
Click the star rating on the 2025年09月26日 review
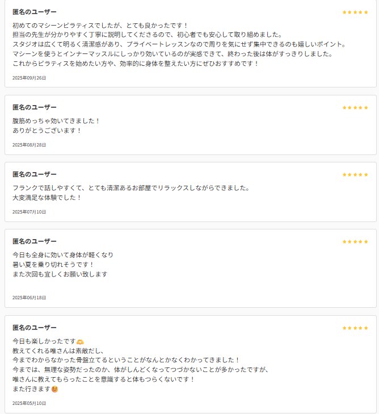[355, 12]
